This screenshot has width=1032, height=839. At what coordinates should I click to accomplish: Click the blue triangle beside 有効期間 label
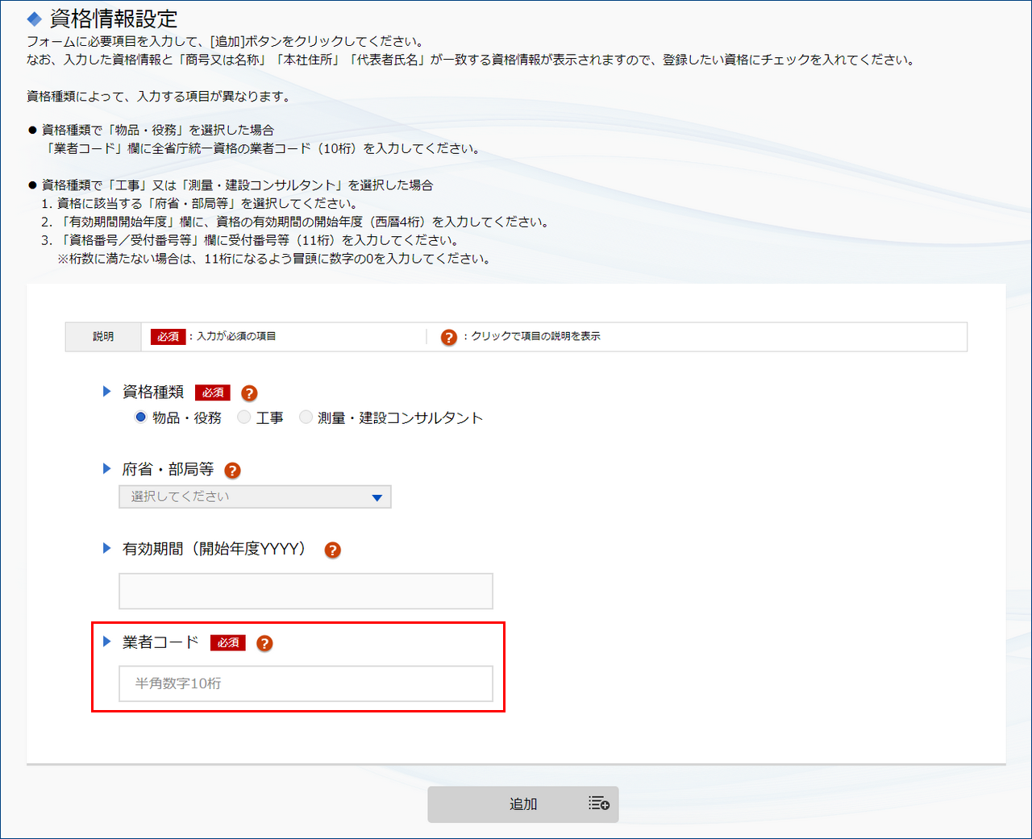[x=106, y=548]
